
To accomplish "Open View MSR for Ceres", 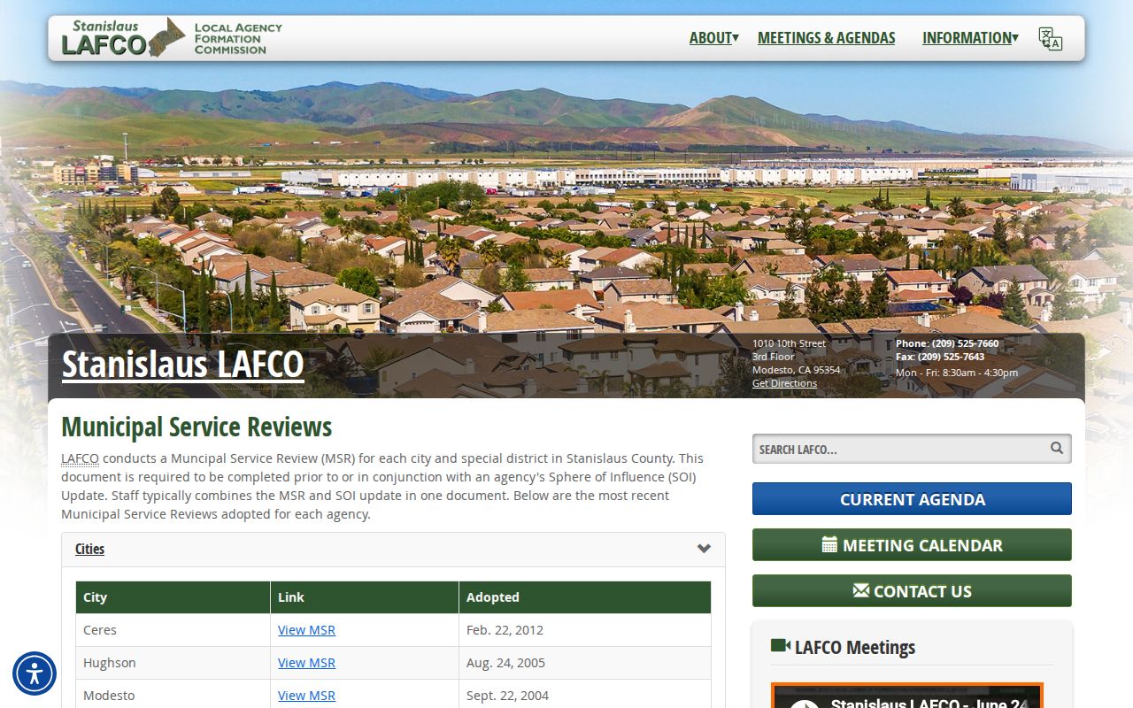I will click(306, 630).
